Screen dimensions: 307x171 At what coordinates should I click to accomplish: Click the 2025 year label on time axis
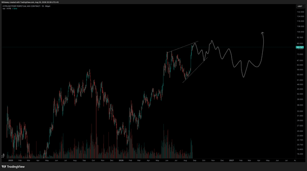click(x=10, y=161)
